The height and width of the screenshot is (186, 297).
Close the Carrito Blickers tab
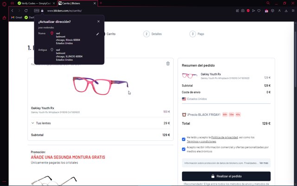click(95, 3)
